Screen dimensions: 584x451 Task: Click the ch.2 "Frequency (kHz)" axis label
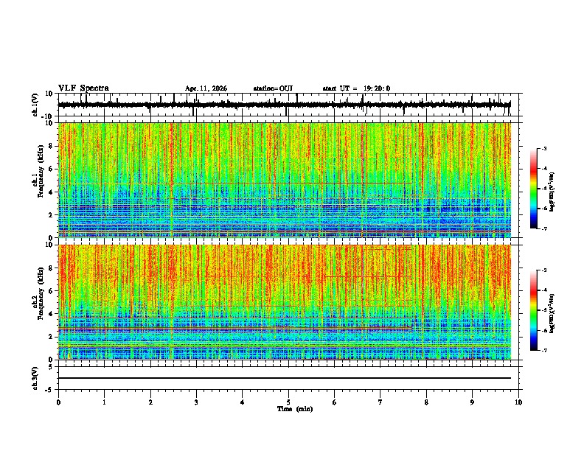[41, 293]
